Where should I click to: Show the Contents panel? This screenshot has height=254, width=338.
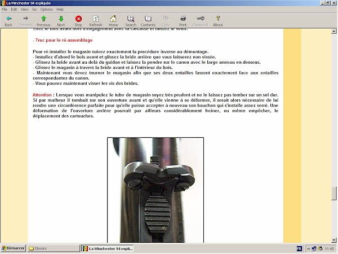148,21
